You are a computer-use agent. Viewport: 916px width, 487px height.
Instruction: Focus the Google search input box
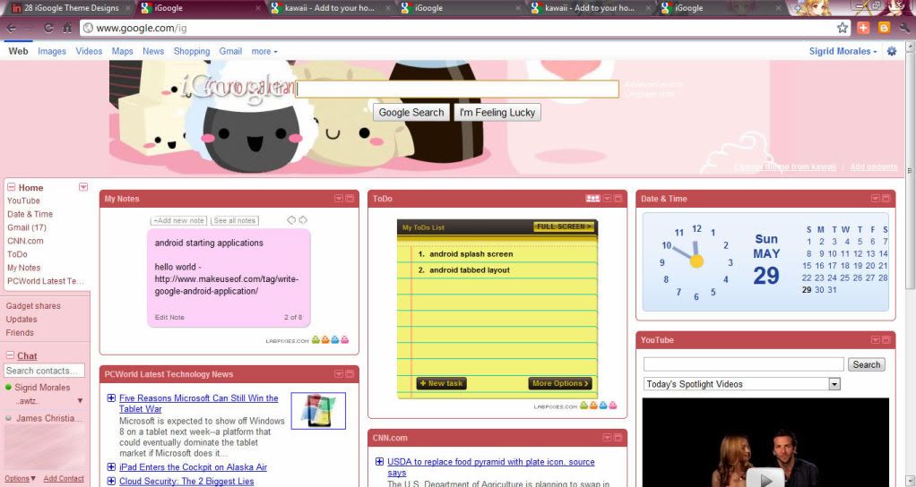(x=457, y=90)
